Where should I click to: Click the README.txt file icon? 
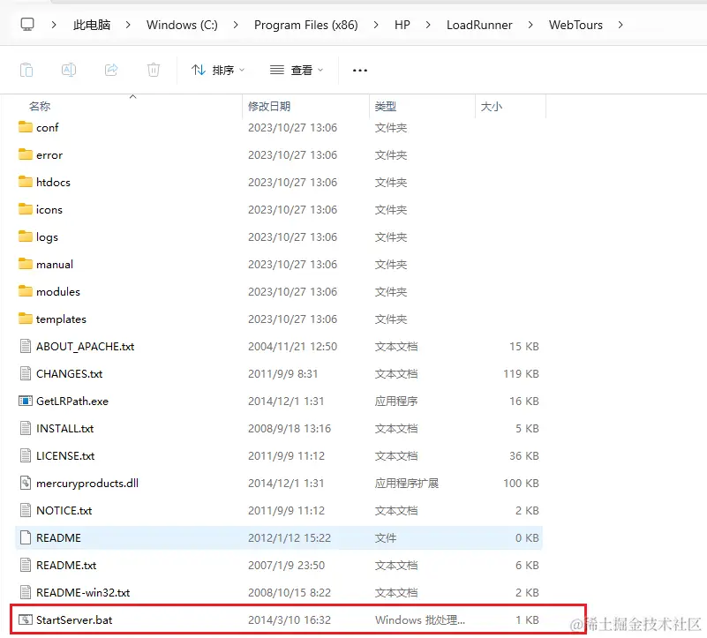(x=26, y=565)
